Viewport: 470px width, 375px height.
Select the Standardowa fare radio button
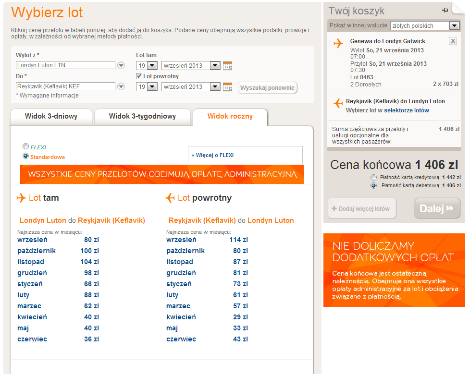click(26, 156)
